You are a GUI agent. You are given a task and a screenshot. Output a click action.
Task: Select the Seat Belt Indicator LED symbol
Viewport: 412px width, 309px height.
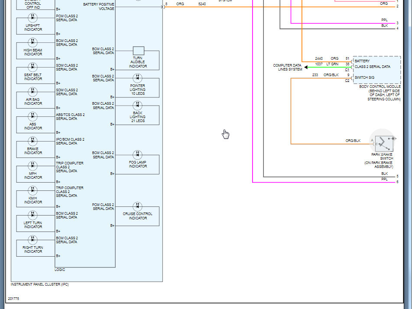pyautogui.click(x=33, y=68)
